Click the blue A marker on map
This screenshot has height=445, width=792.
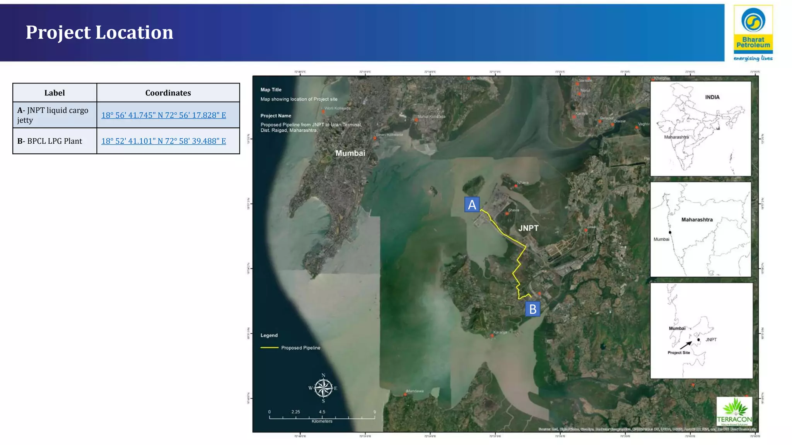click(472, 204)
